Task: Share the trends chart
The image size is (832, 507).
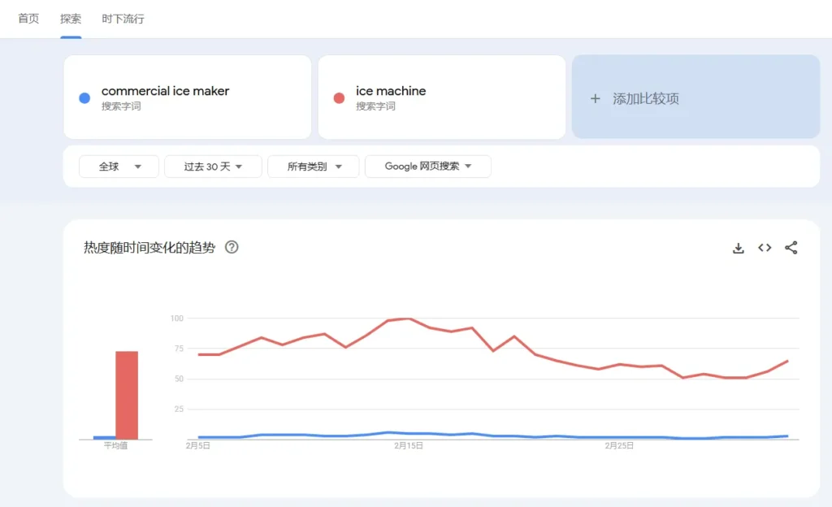Action: 791,248
